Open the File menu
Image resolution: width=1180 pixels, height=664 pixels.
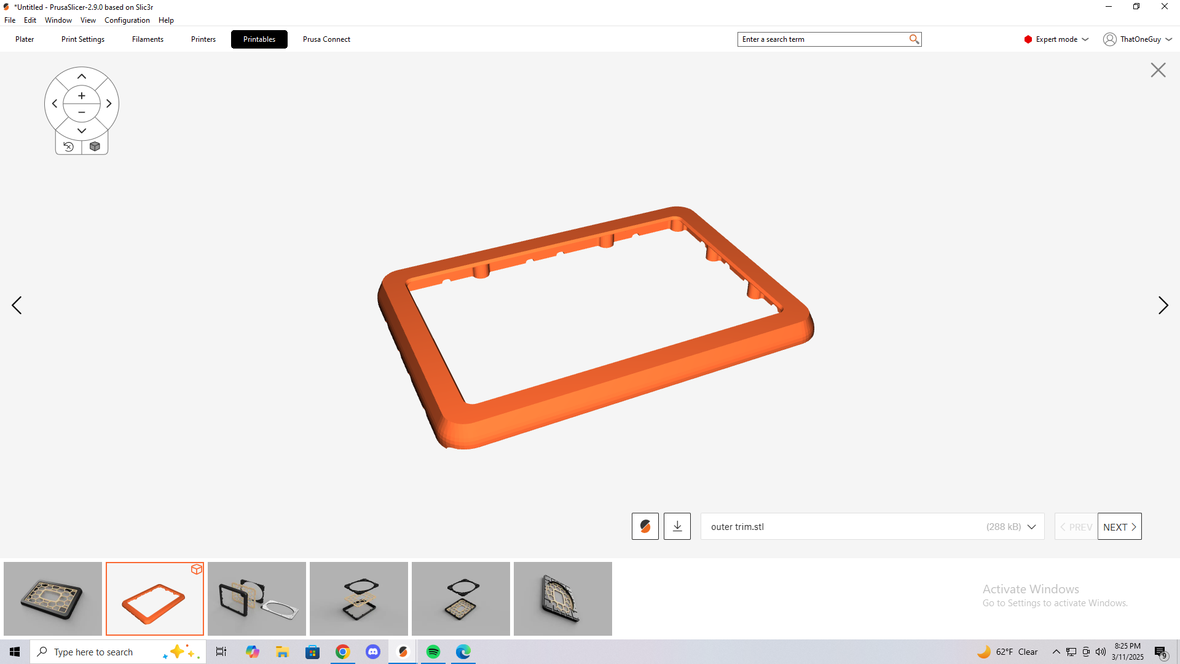10,20
